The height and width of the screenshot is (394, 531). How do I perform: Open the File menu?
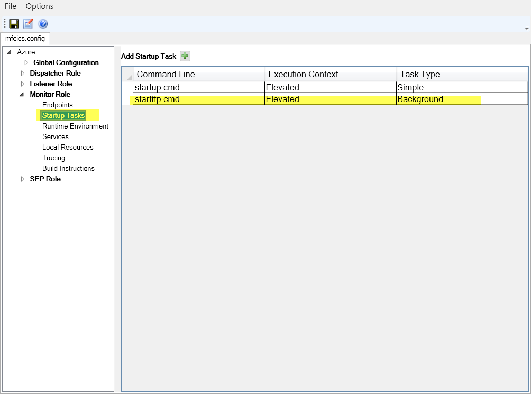(11, 6)
